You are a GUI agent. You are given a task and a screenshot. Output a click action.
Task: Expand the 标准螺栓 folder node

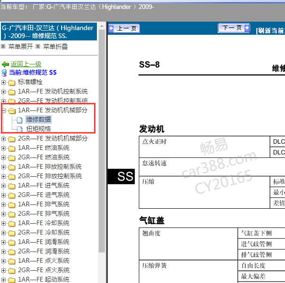click(3, 82)
